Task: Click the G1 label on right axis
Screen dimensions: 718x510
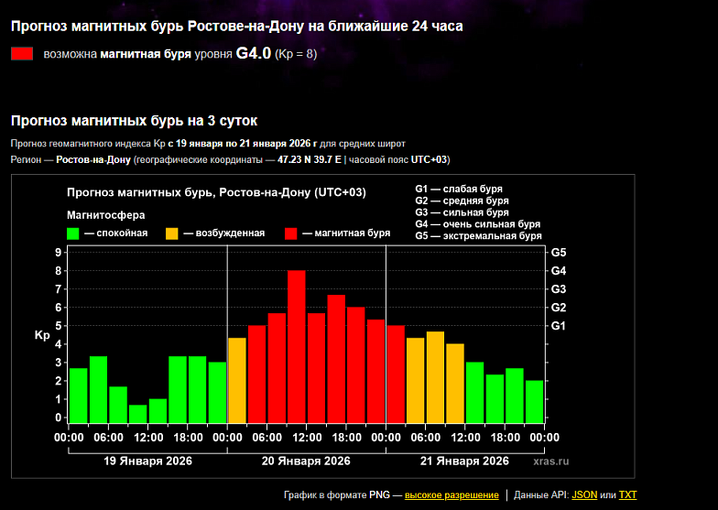Action: (558, 326)
